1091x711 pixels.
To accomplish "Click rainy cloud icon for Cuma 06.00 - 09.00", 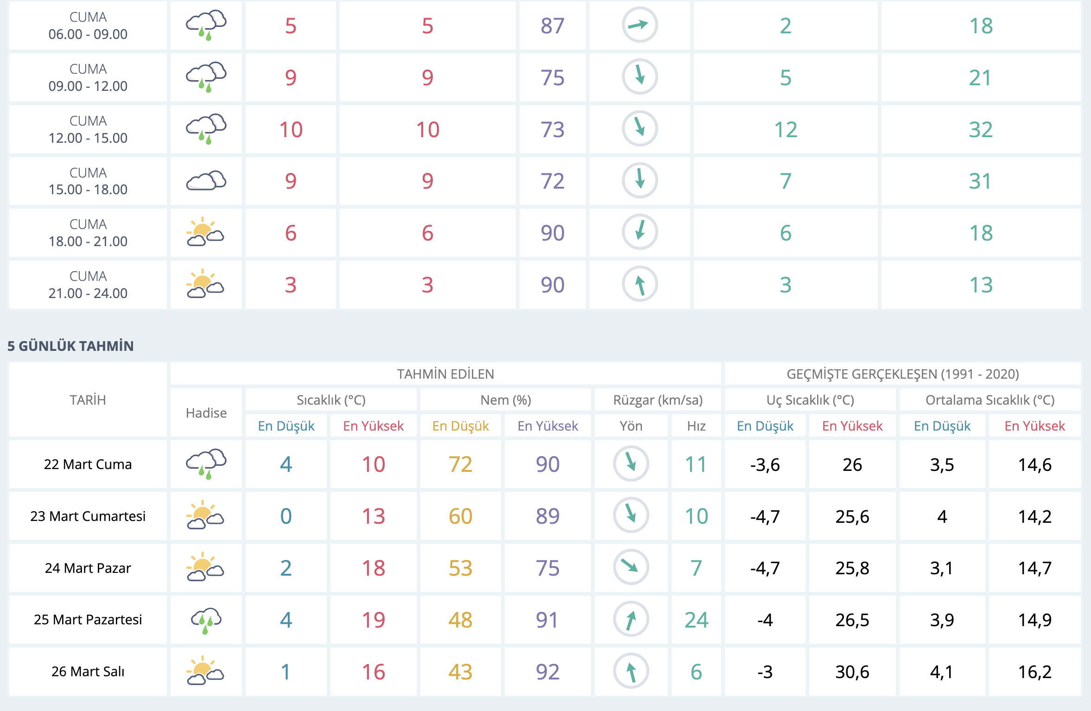I will coord(206,25).
